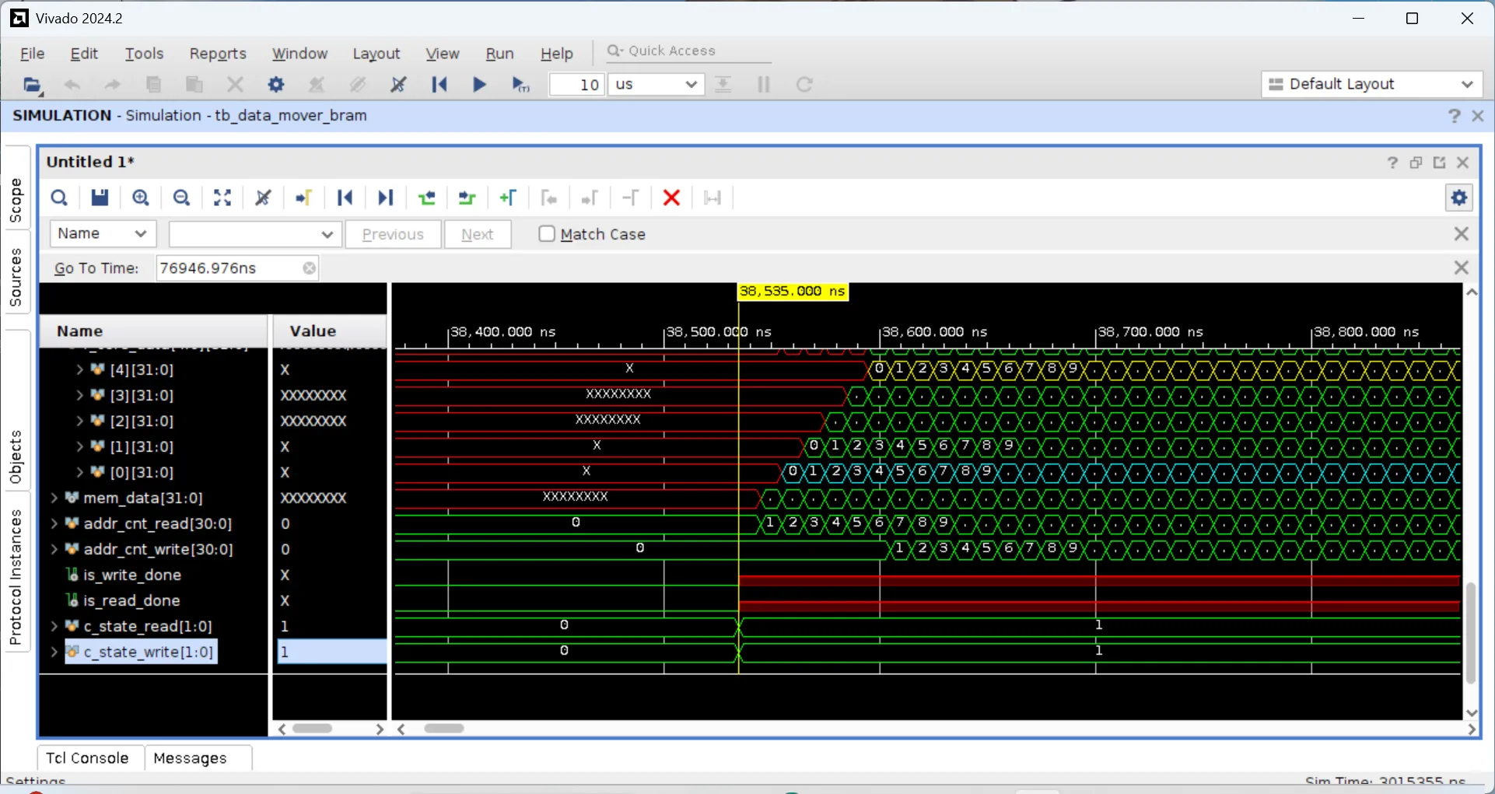Image resolution: width=1495 pixels, height=794 pixels.
Task: Clear the Go To Time field
Action: coord(310,268)
